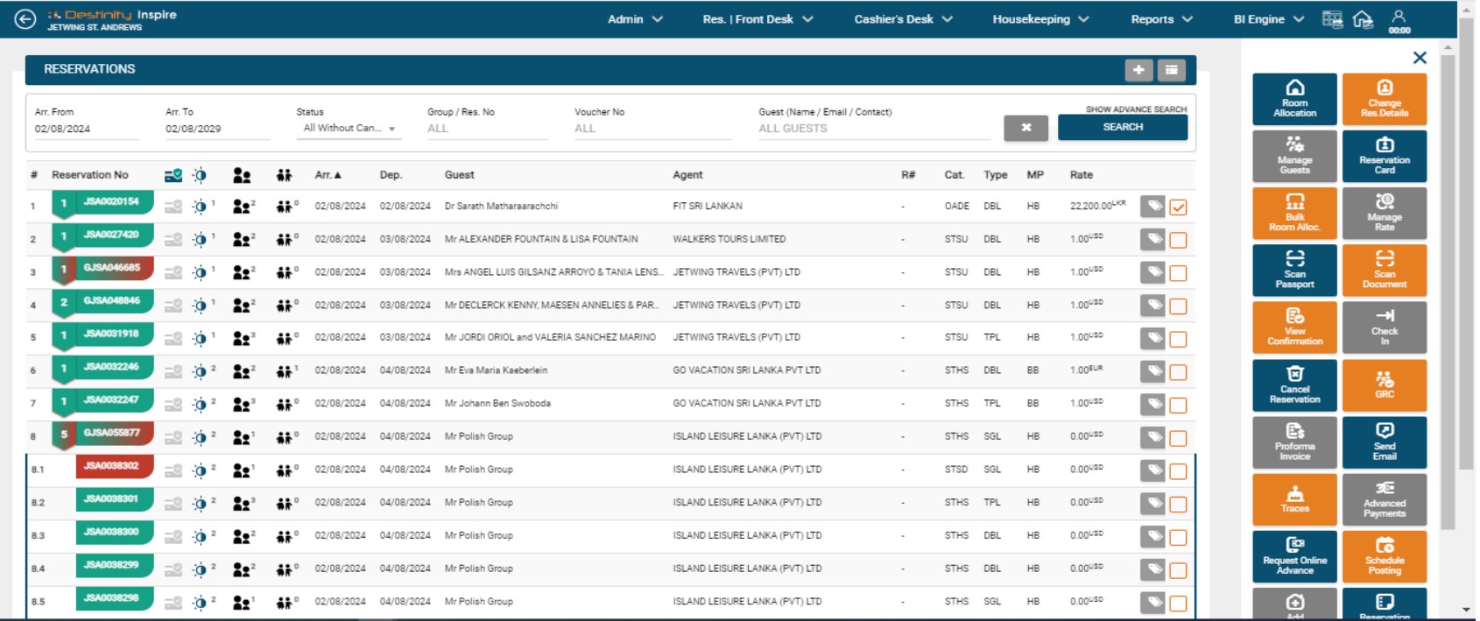Screen dimensions: 1480x621
Task: Check the JSA0032247 row checkbox
Action: (x=1178, y=406)
